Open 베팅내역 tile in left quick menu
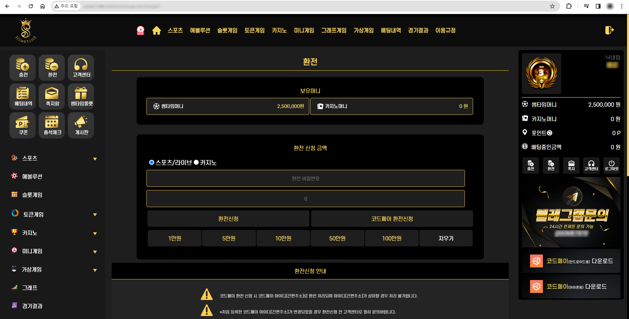This screenshot has height=319, width=629. [23, 97]
